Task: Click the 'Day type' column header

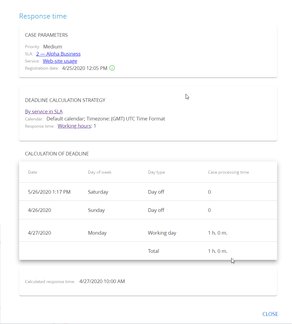Action: [x=156, y=172]
